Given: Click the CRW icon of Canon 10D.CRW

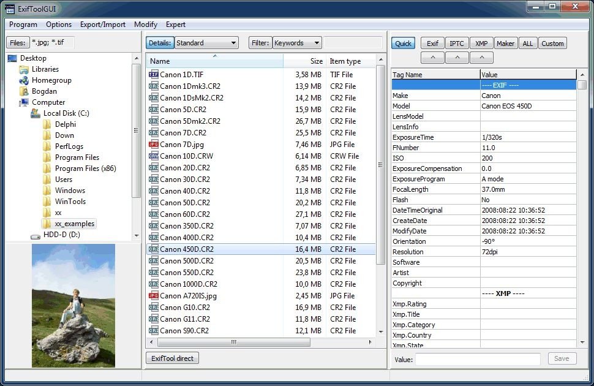Looking at the screenshot, I should point(154,156).
